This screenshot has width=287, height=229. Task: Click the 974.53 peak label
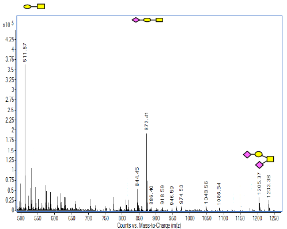click(181, 194)
